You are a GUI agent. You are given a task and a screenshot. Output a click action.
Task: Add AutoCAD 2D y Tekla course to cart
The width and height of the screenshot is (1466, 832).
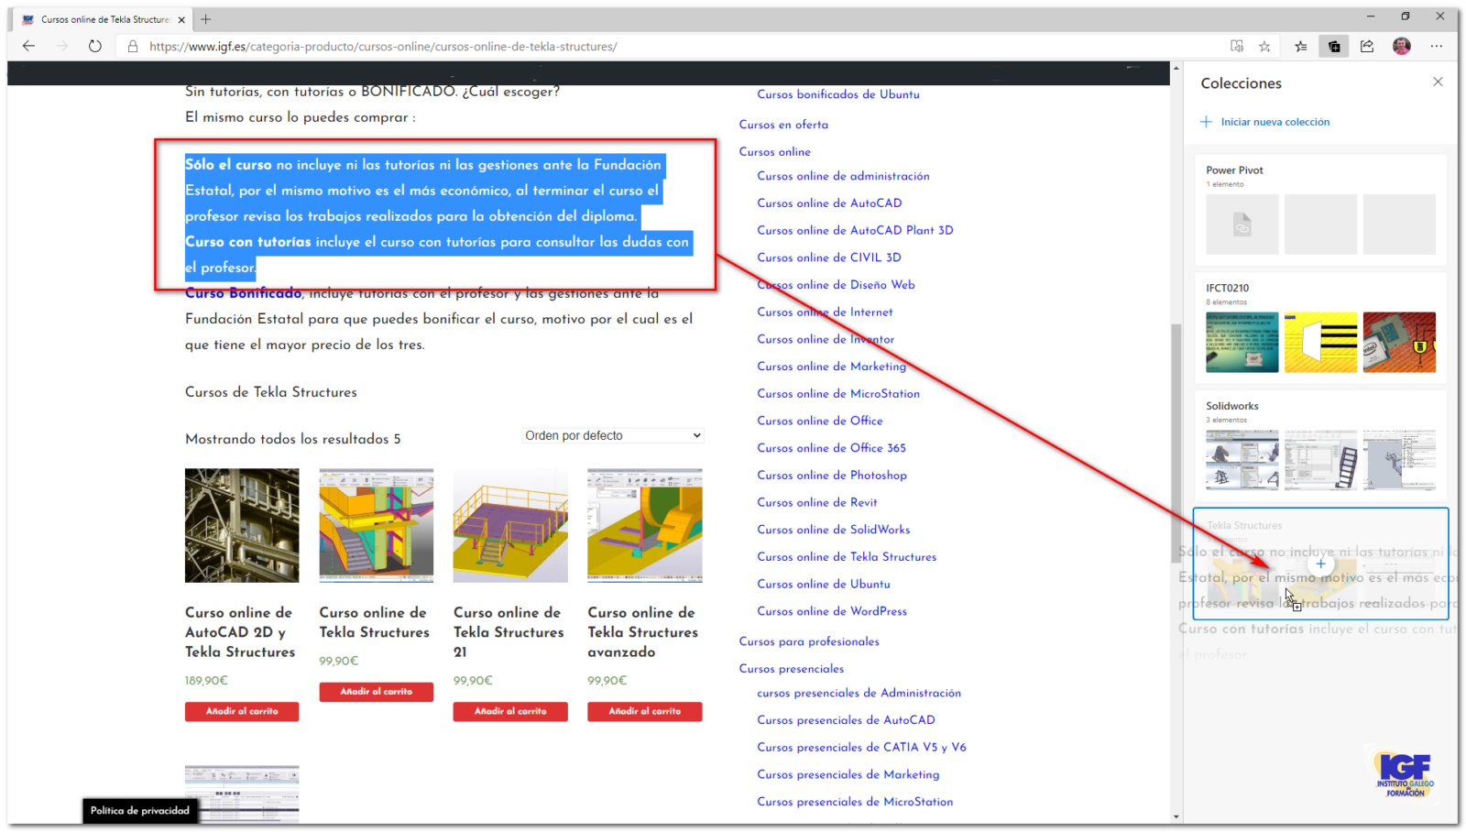[x=242, y=712]
